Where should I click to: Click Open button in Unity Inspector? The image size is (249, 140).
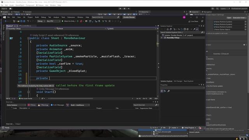coord(229,18)
